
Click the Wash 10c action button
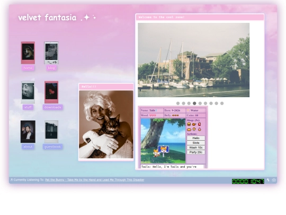[196, 148]
